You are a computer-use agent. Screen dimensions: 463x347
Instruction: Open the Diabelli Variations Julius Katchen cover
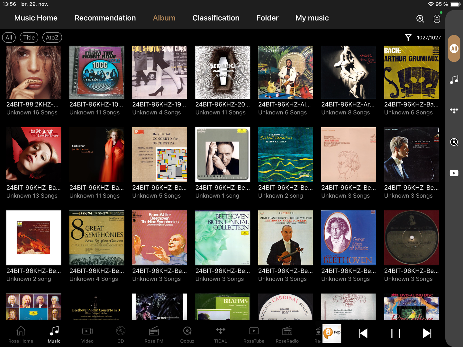coord(286,155)
